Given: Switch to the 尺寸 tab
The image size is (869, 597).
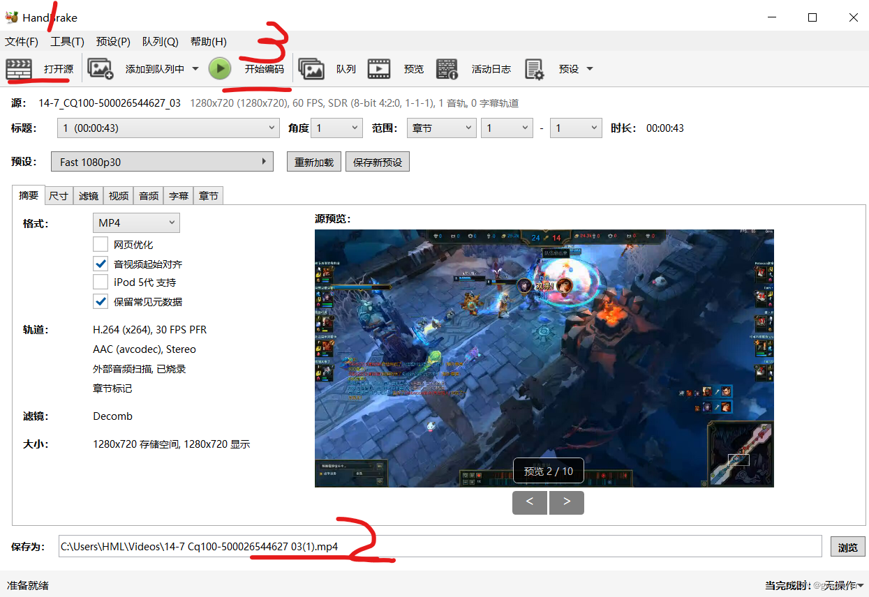Looking at the screenshot, I should coord(59,196).
